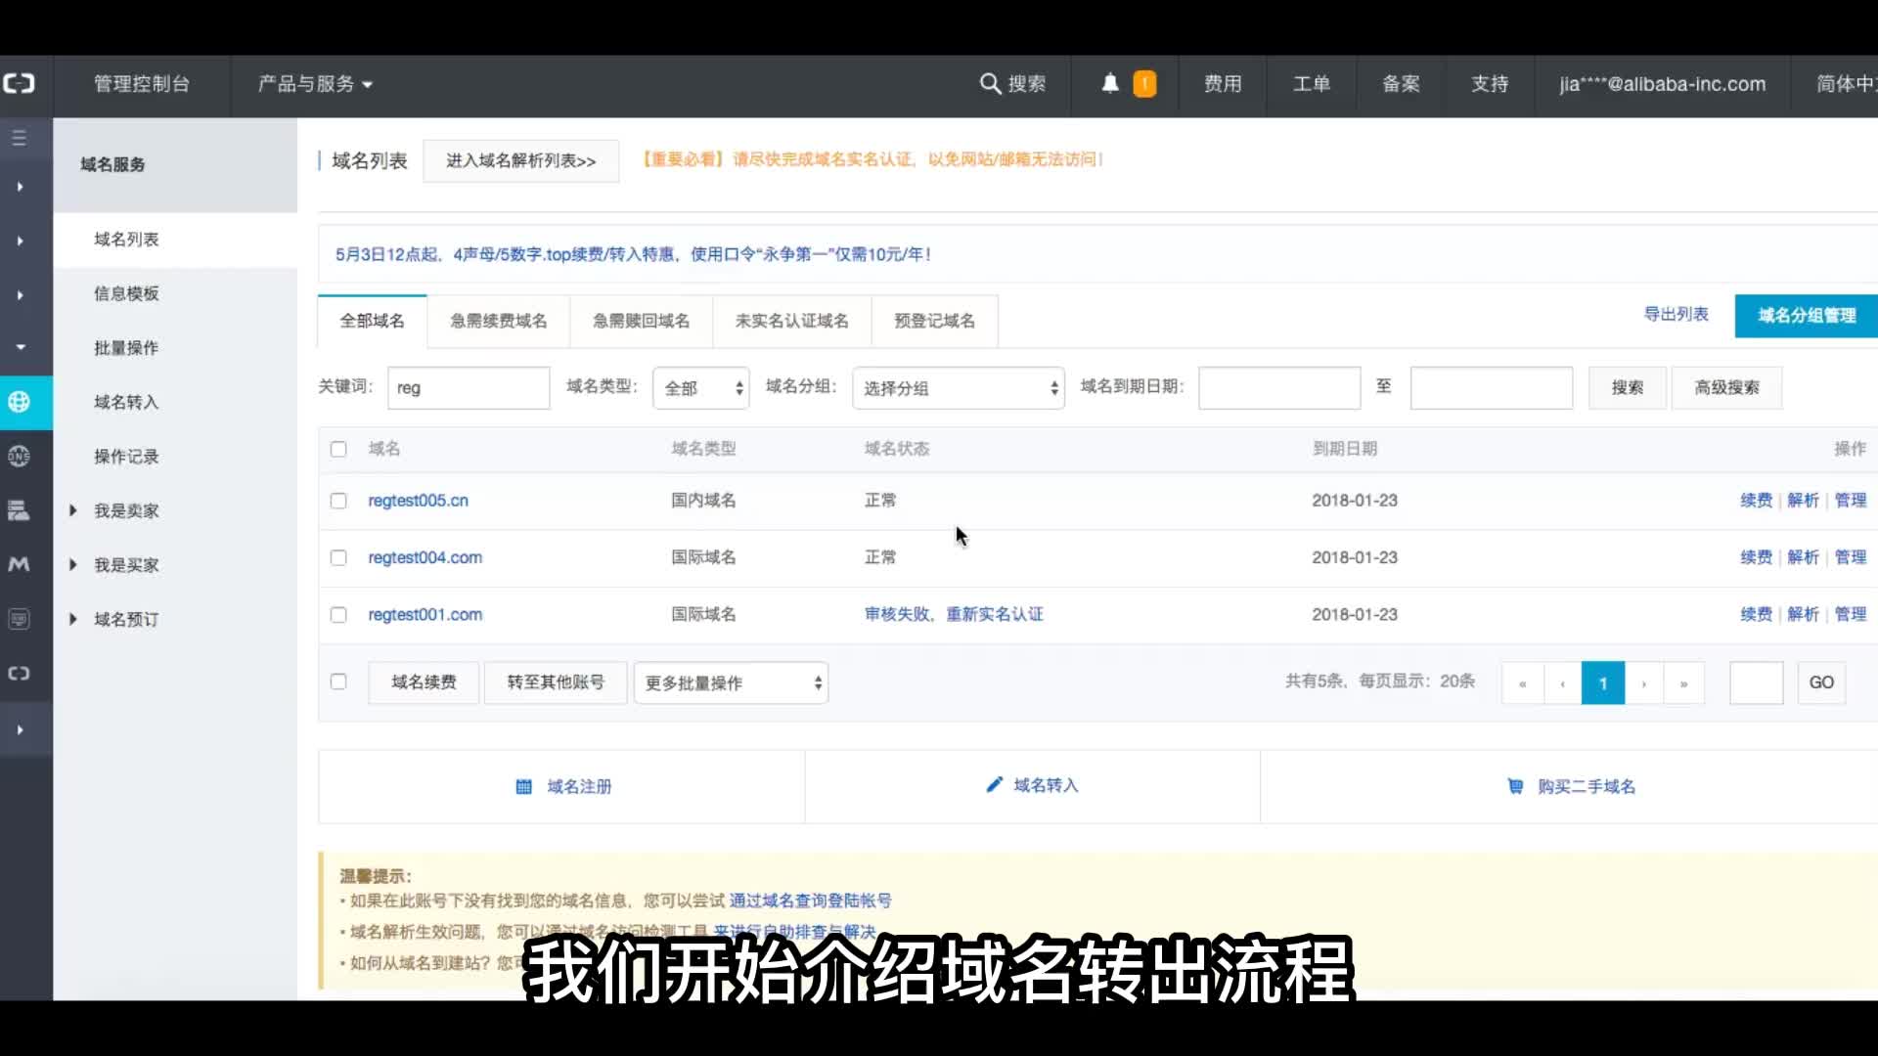Image resolution: width=1878 pixels, height=1056 pixels.
Task: Click the calendar icon beside 域名注册
Action: 523,786
